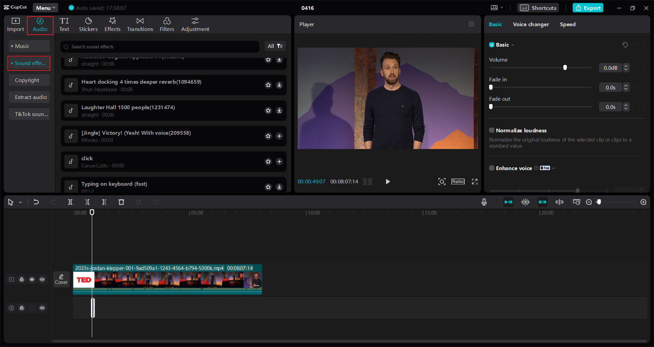
Task: Enable the Normalize loudness checkbox
Action: point(492,130)
